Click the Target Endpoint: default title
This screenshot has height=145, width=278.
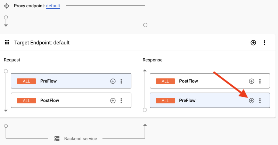[x=42, y=43]
